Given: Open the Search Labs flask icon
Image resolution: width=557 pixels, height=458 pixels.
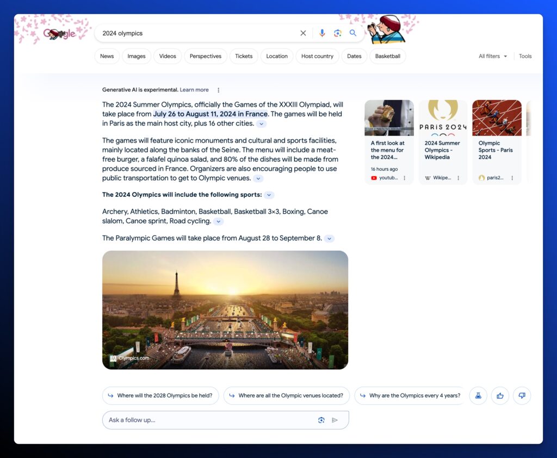Looking at the screenshot, I should pos(478,395).
